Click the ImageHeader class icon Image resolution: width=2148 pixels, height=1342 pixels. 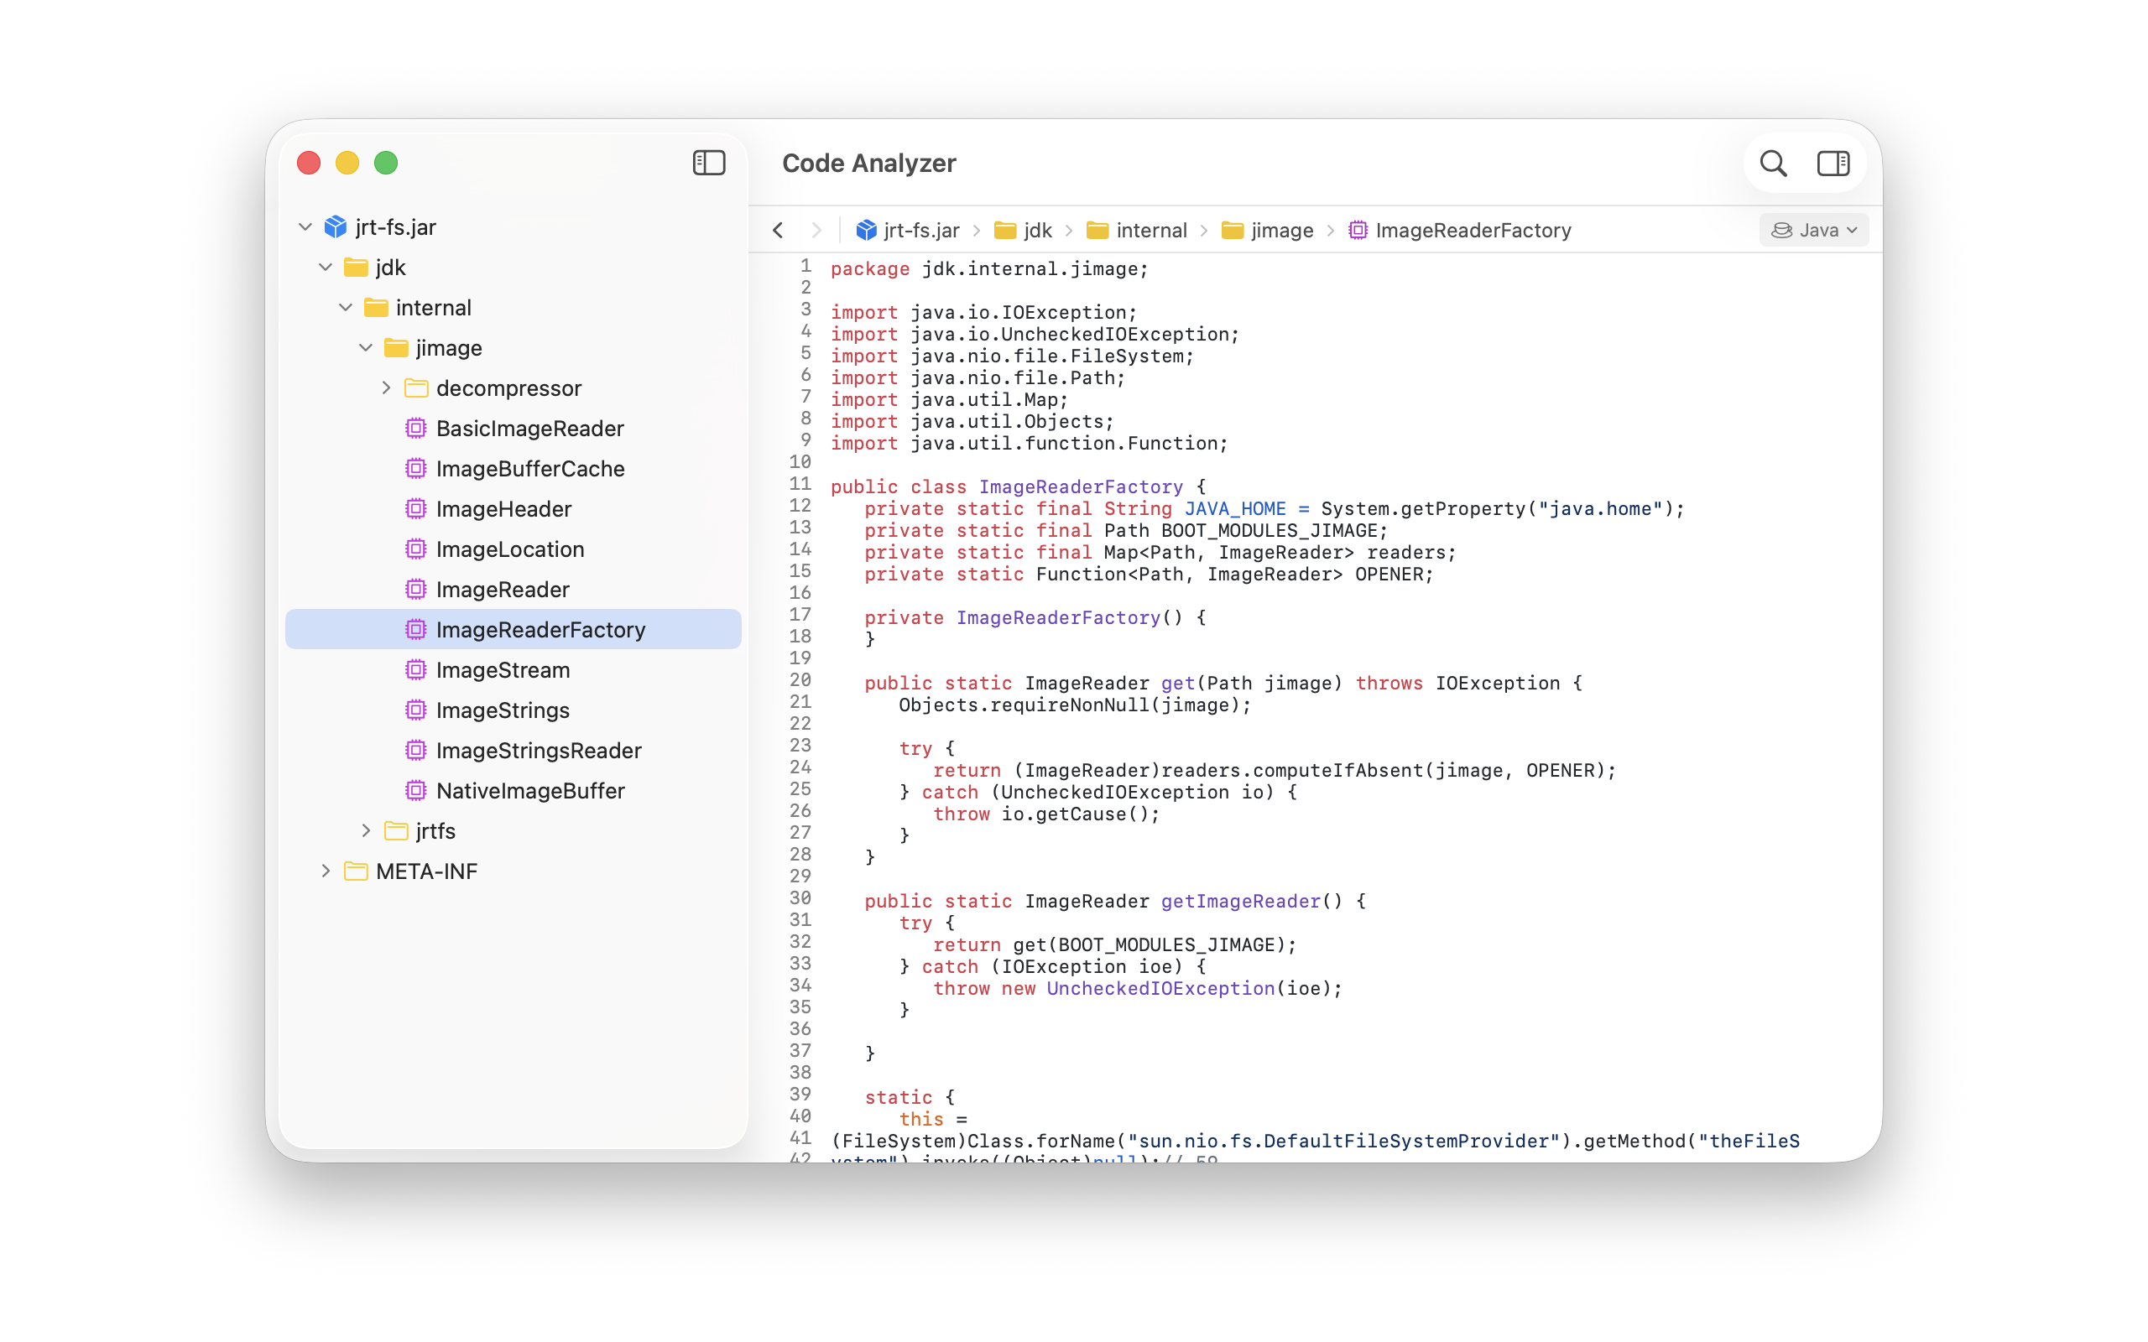point(415,508)
